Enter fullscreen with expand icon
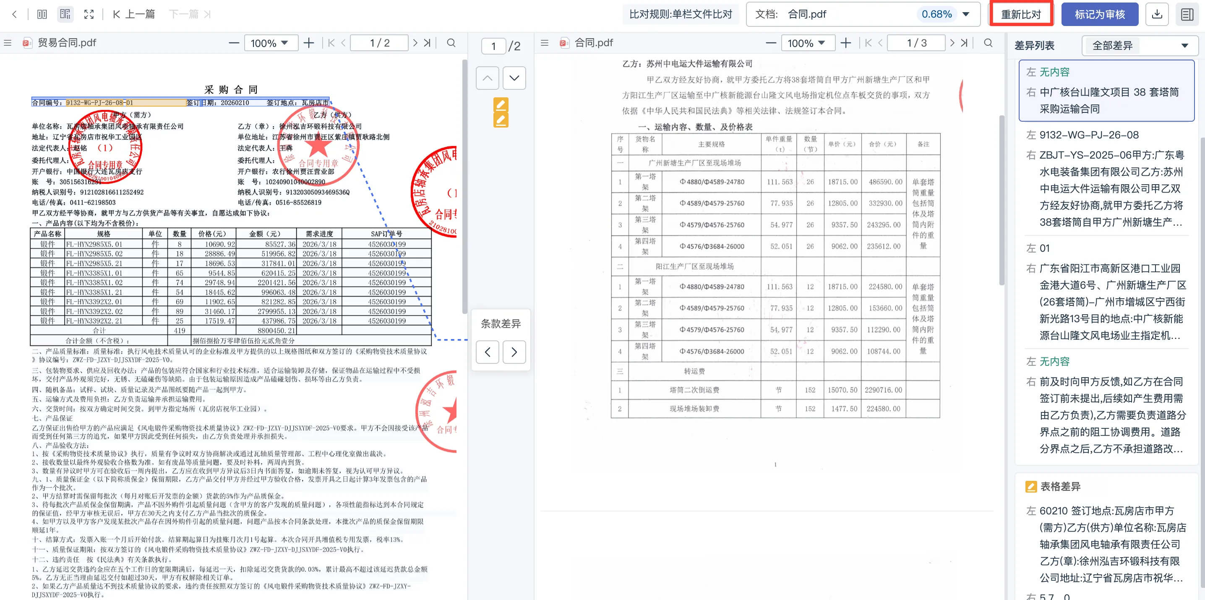This screenshot has height=600, width=1205. (89, 14)
